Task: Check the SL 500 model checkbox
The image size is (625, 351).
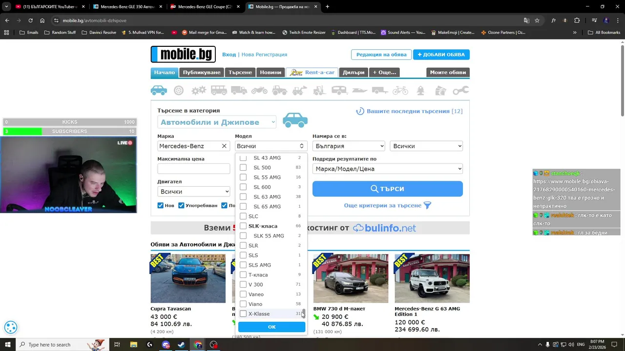Action: tap(243, 167)
